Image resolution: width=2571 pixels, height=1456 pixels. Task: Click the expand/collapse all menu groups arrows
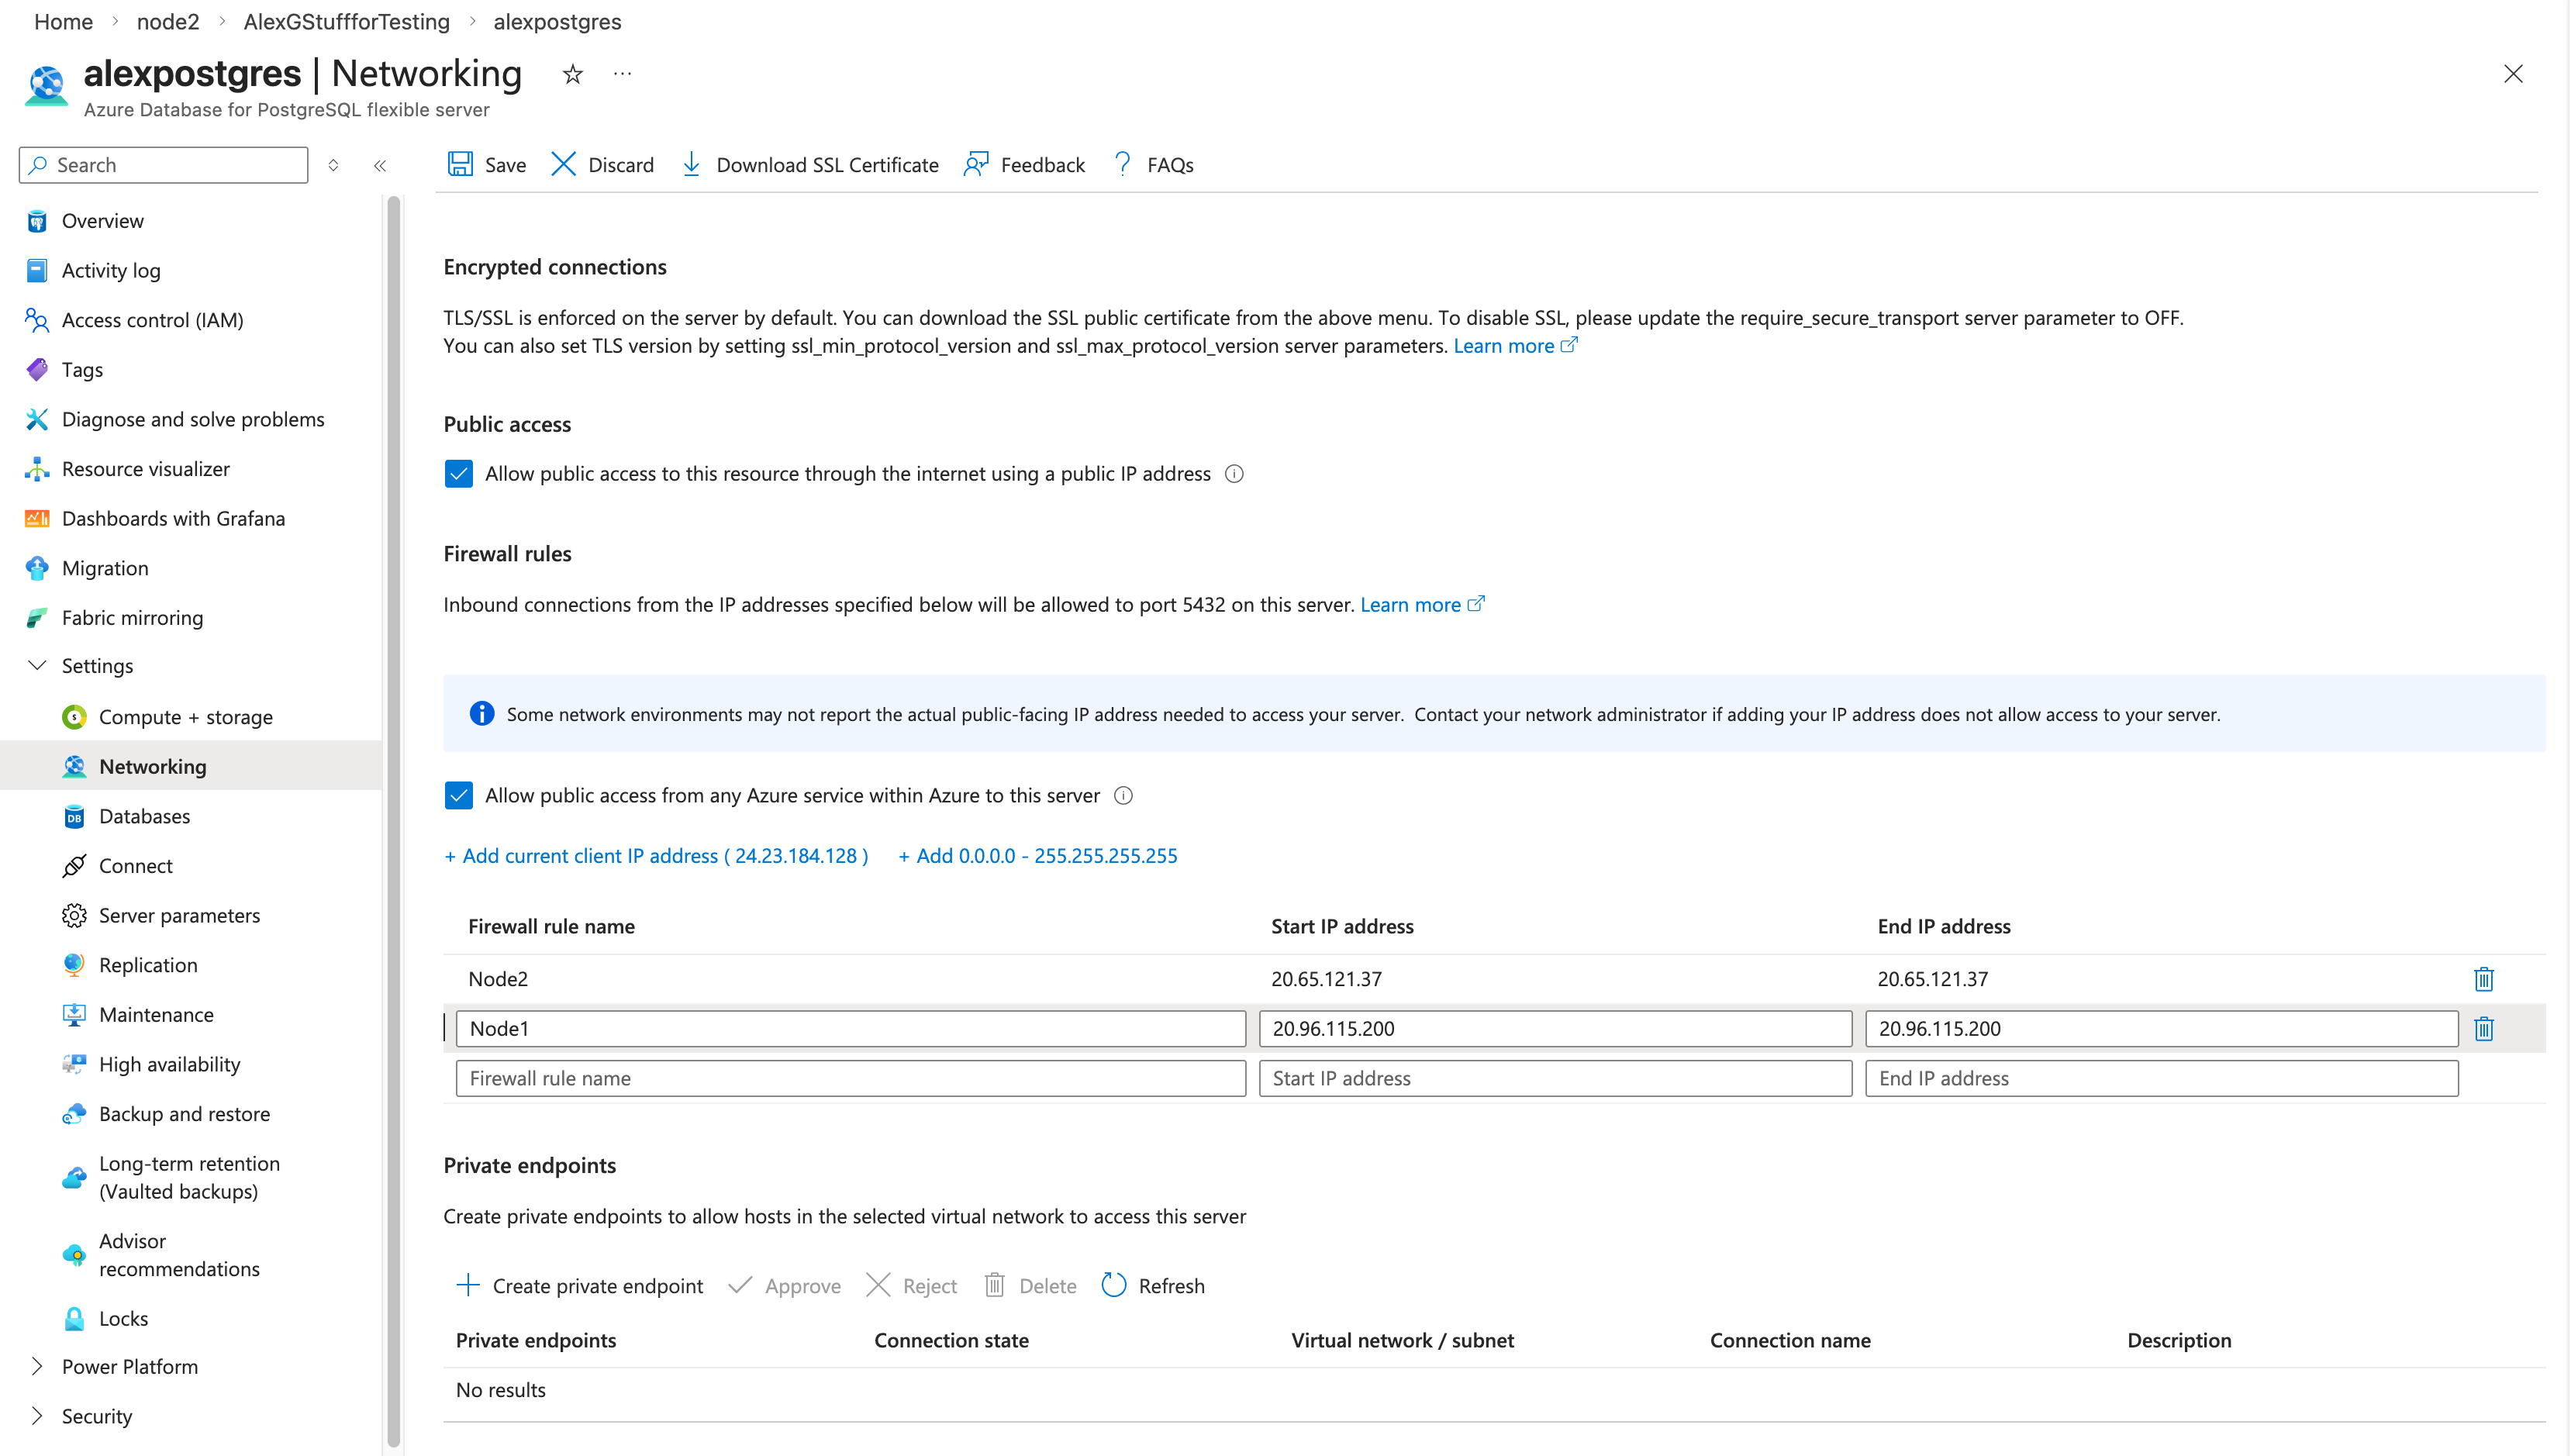(333, 166)
